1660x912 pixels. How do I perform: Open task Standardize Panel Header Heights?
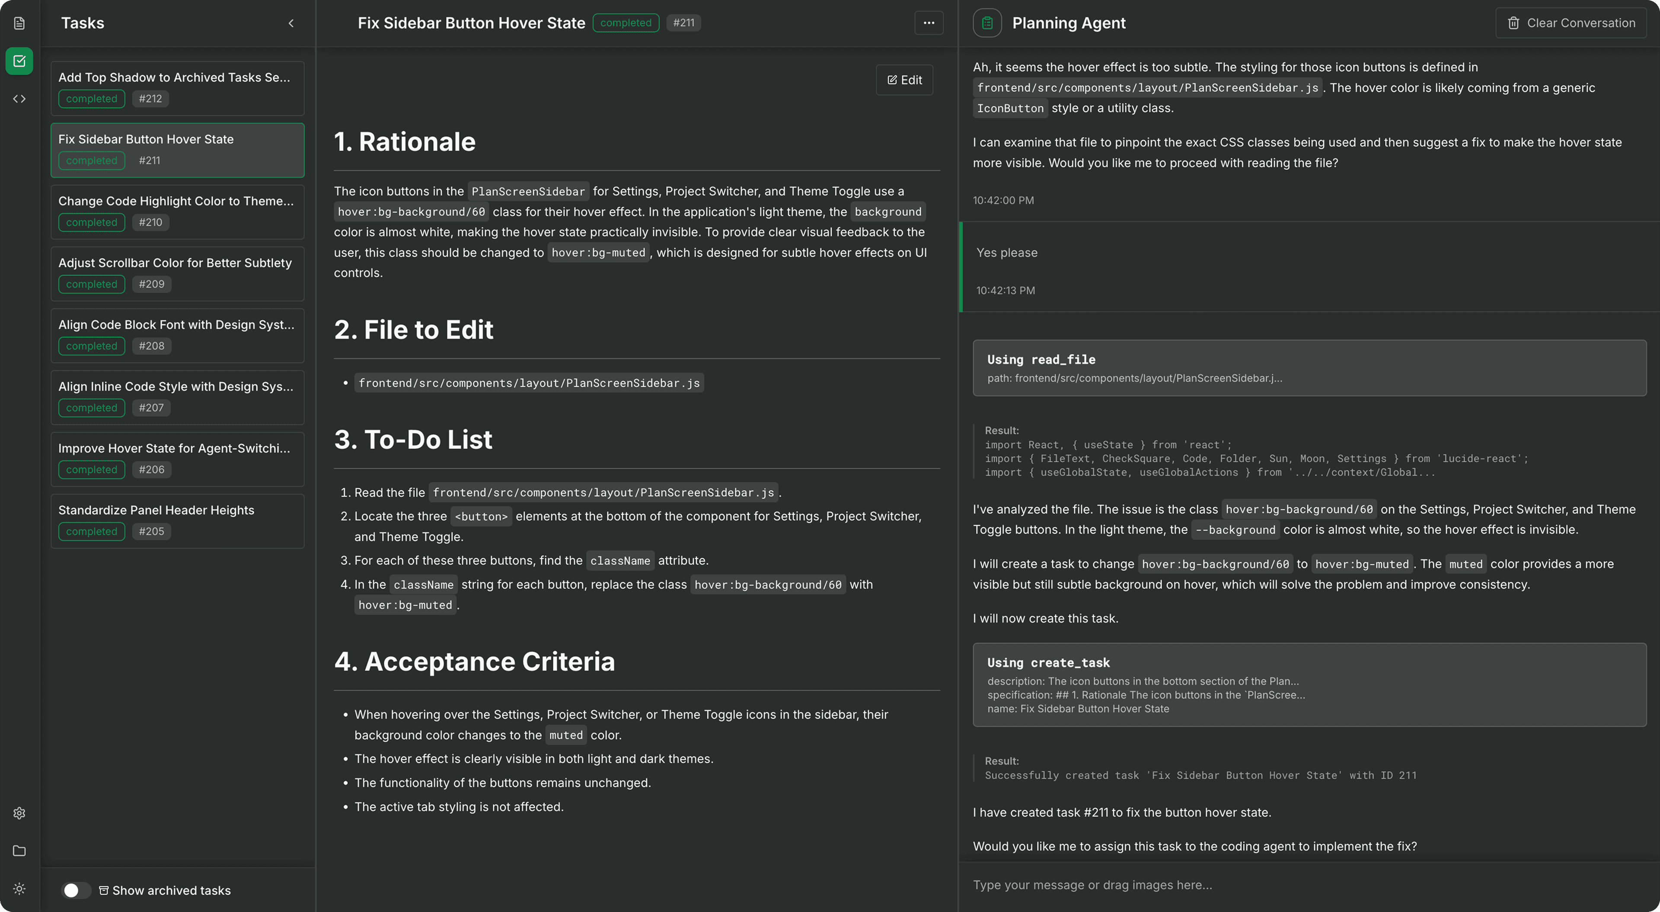point(177,522)
